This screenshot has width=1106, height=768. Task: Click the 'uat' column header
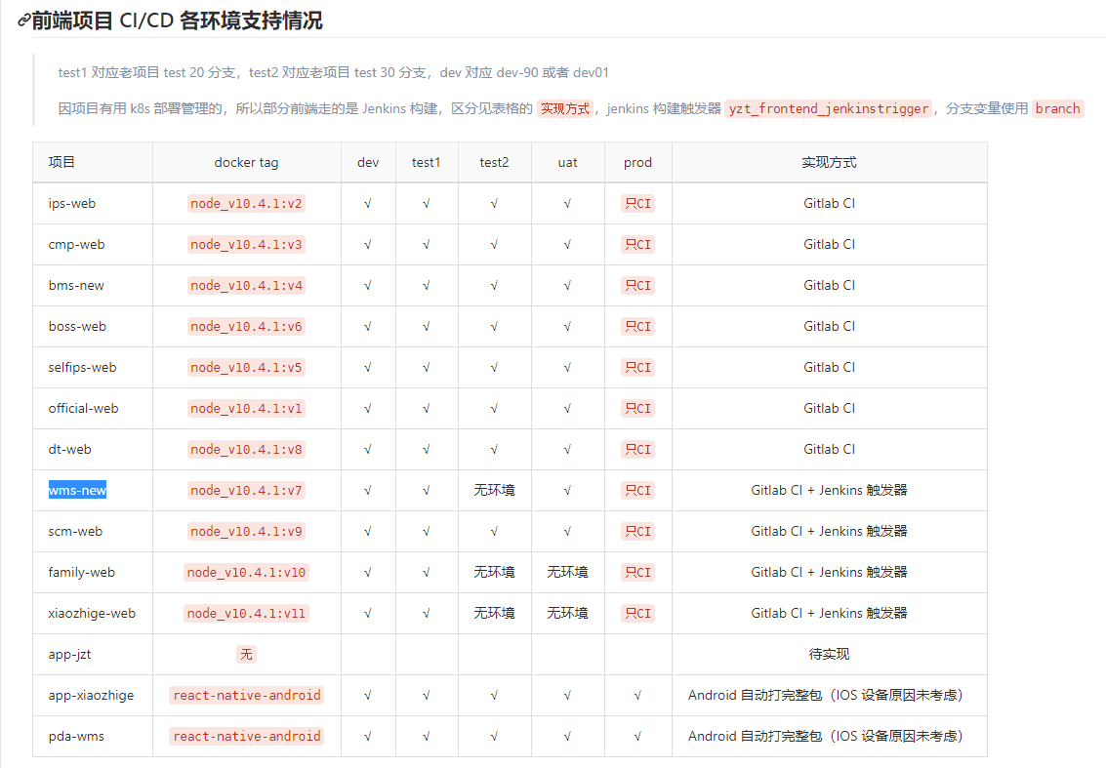(x=567, y=162)
